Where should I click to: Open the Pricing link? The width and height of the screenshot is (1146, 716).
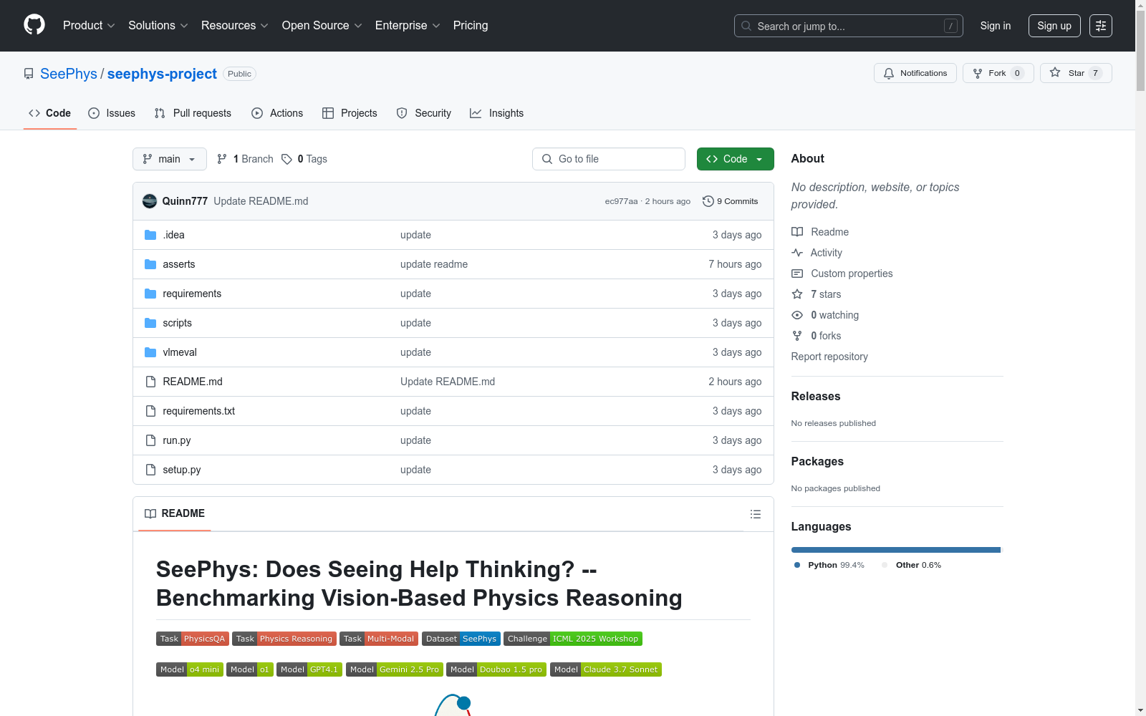pos(471,26)
